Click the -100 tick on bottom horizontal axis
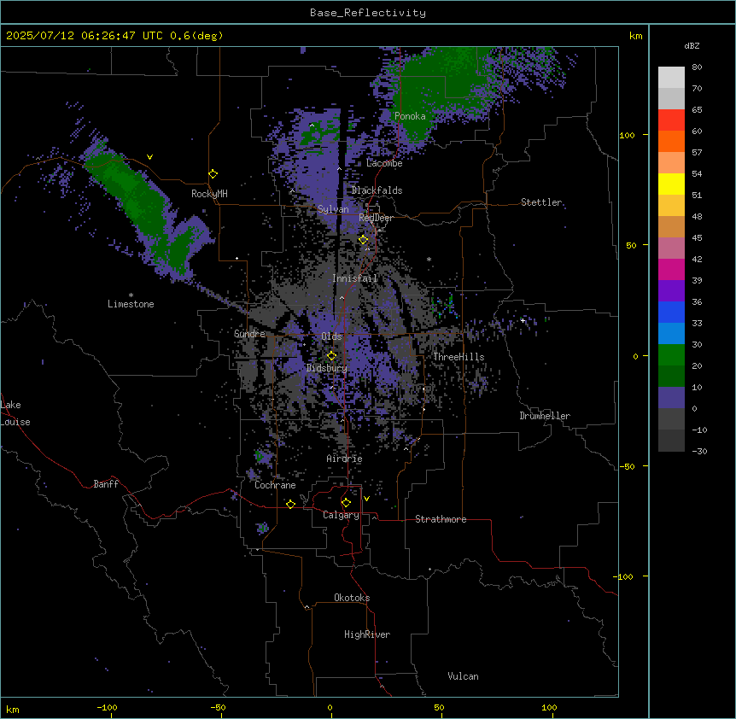The height and width of the screenshot is (719, 736). (x=107, y=707)
